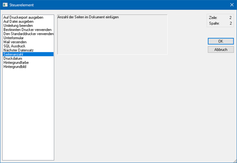Select 'Den Standarddrucker verwenden' entry
This screenshot has height=163, width=237.
click(x=28, y=34)
